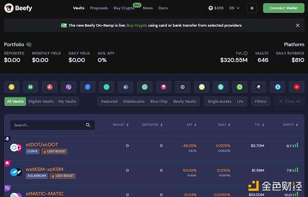
Task: Go to the Vaults nav item
Action: tap(79, 8)
